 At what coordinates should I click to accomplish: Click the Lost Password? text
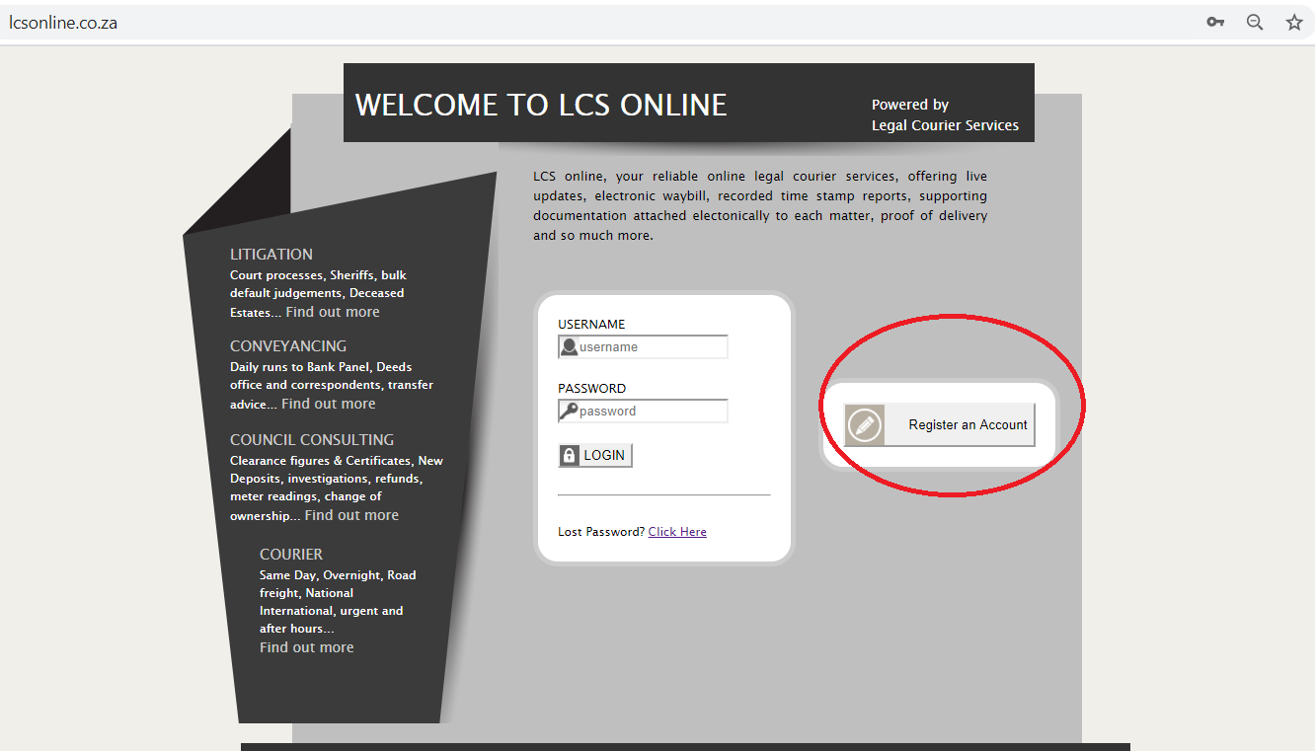601,531
